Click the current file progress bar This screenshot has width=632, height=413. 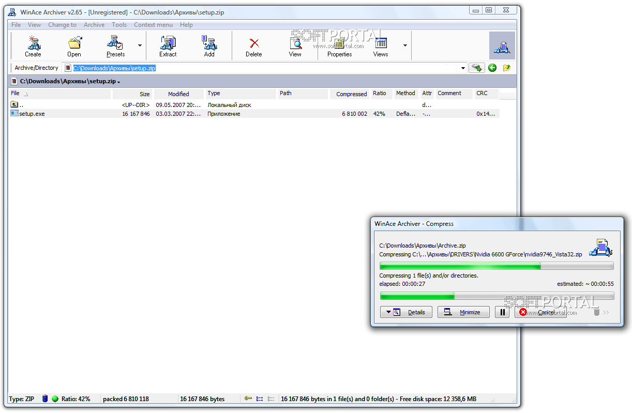click(496, 266)
